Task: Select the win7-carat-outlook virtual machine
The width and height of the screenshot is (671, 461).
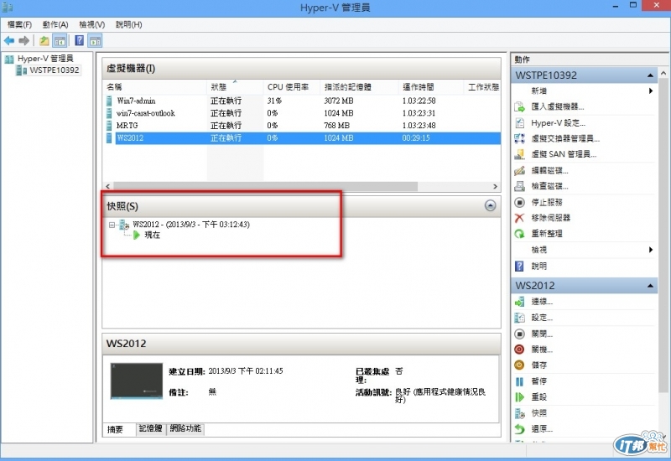Action: click(302, 113)
